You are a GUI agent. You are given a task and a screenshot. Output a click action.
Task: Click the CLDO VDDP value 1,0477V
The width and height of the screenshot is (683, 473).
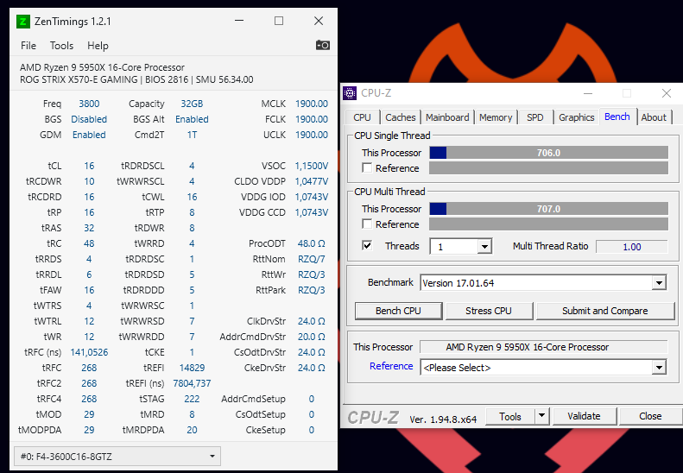(312, 181)
